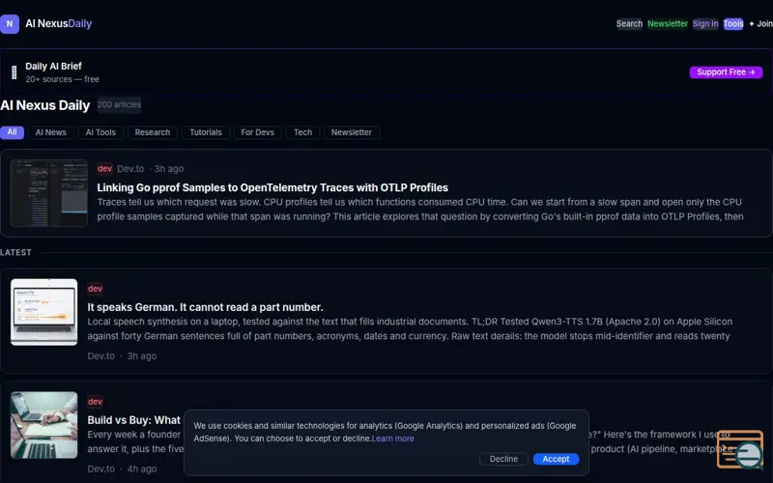Click the orange floating widget icon
Viewport: 773px width, 483px height.
click(740, 449)
